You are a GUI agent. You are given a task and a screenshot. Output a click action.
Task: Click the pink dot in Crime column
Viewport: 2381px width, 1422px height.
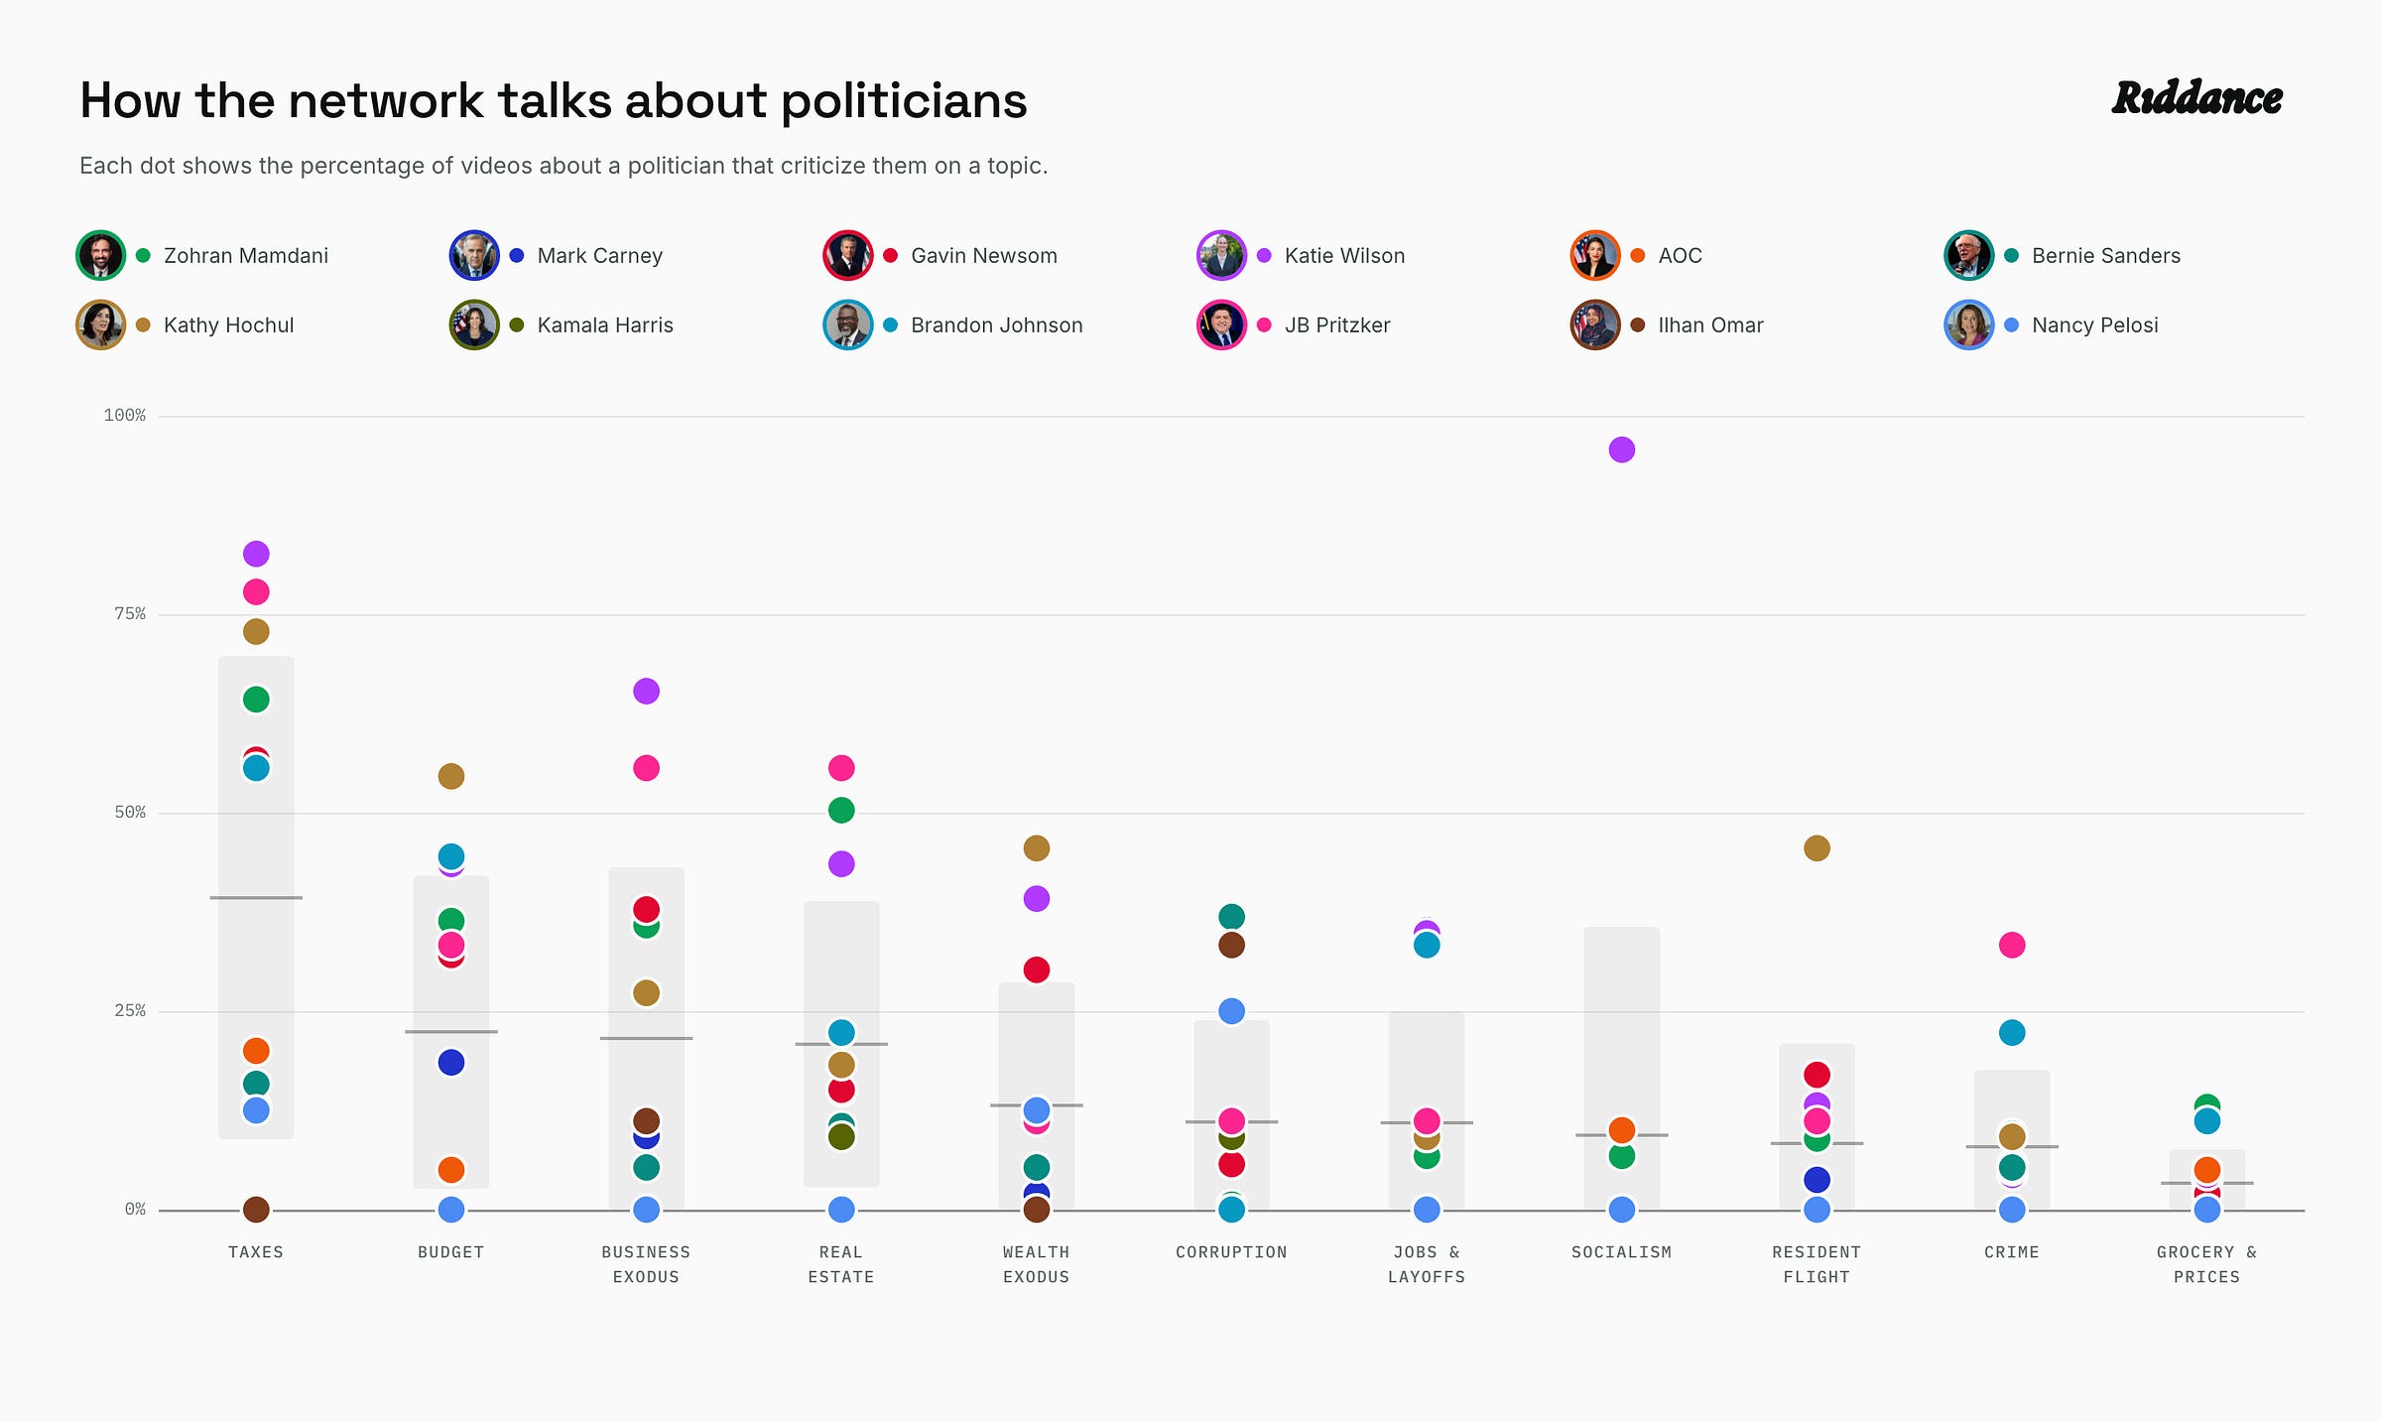coord(2012,945)
